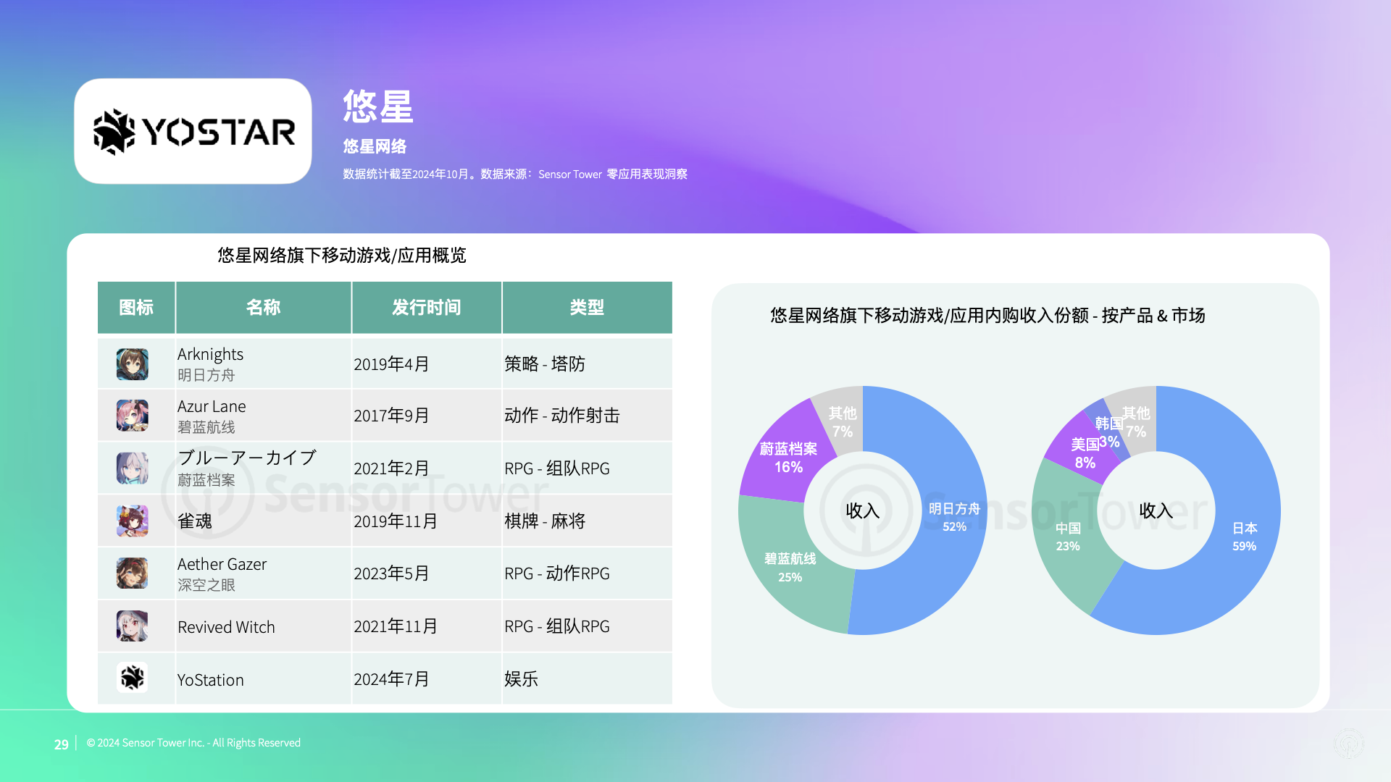Click the Aether Gazer game icon

coord(133,573)
